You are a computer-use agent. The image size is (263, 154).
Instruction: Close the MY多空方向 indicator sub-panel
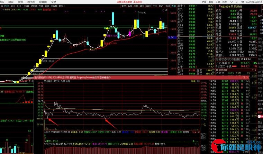point(199,144)
